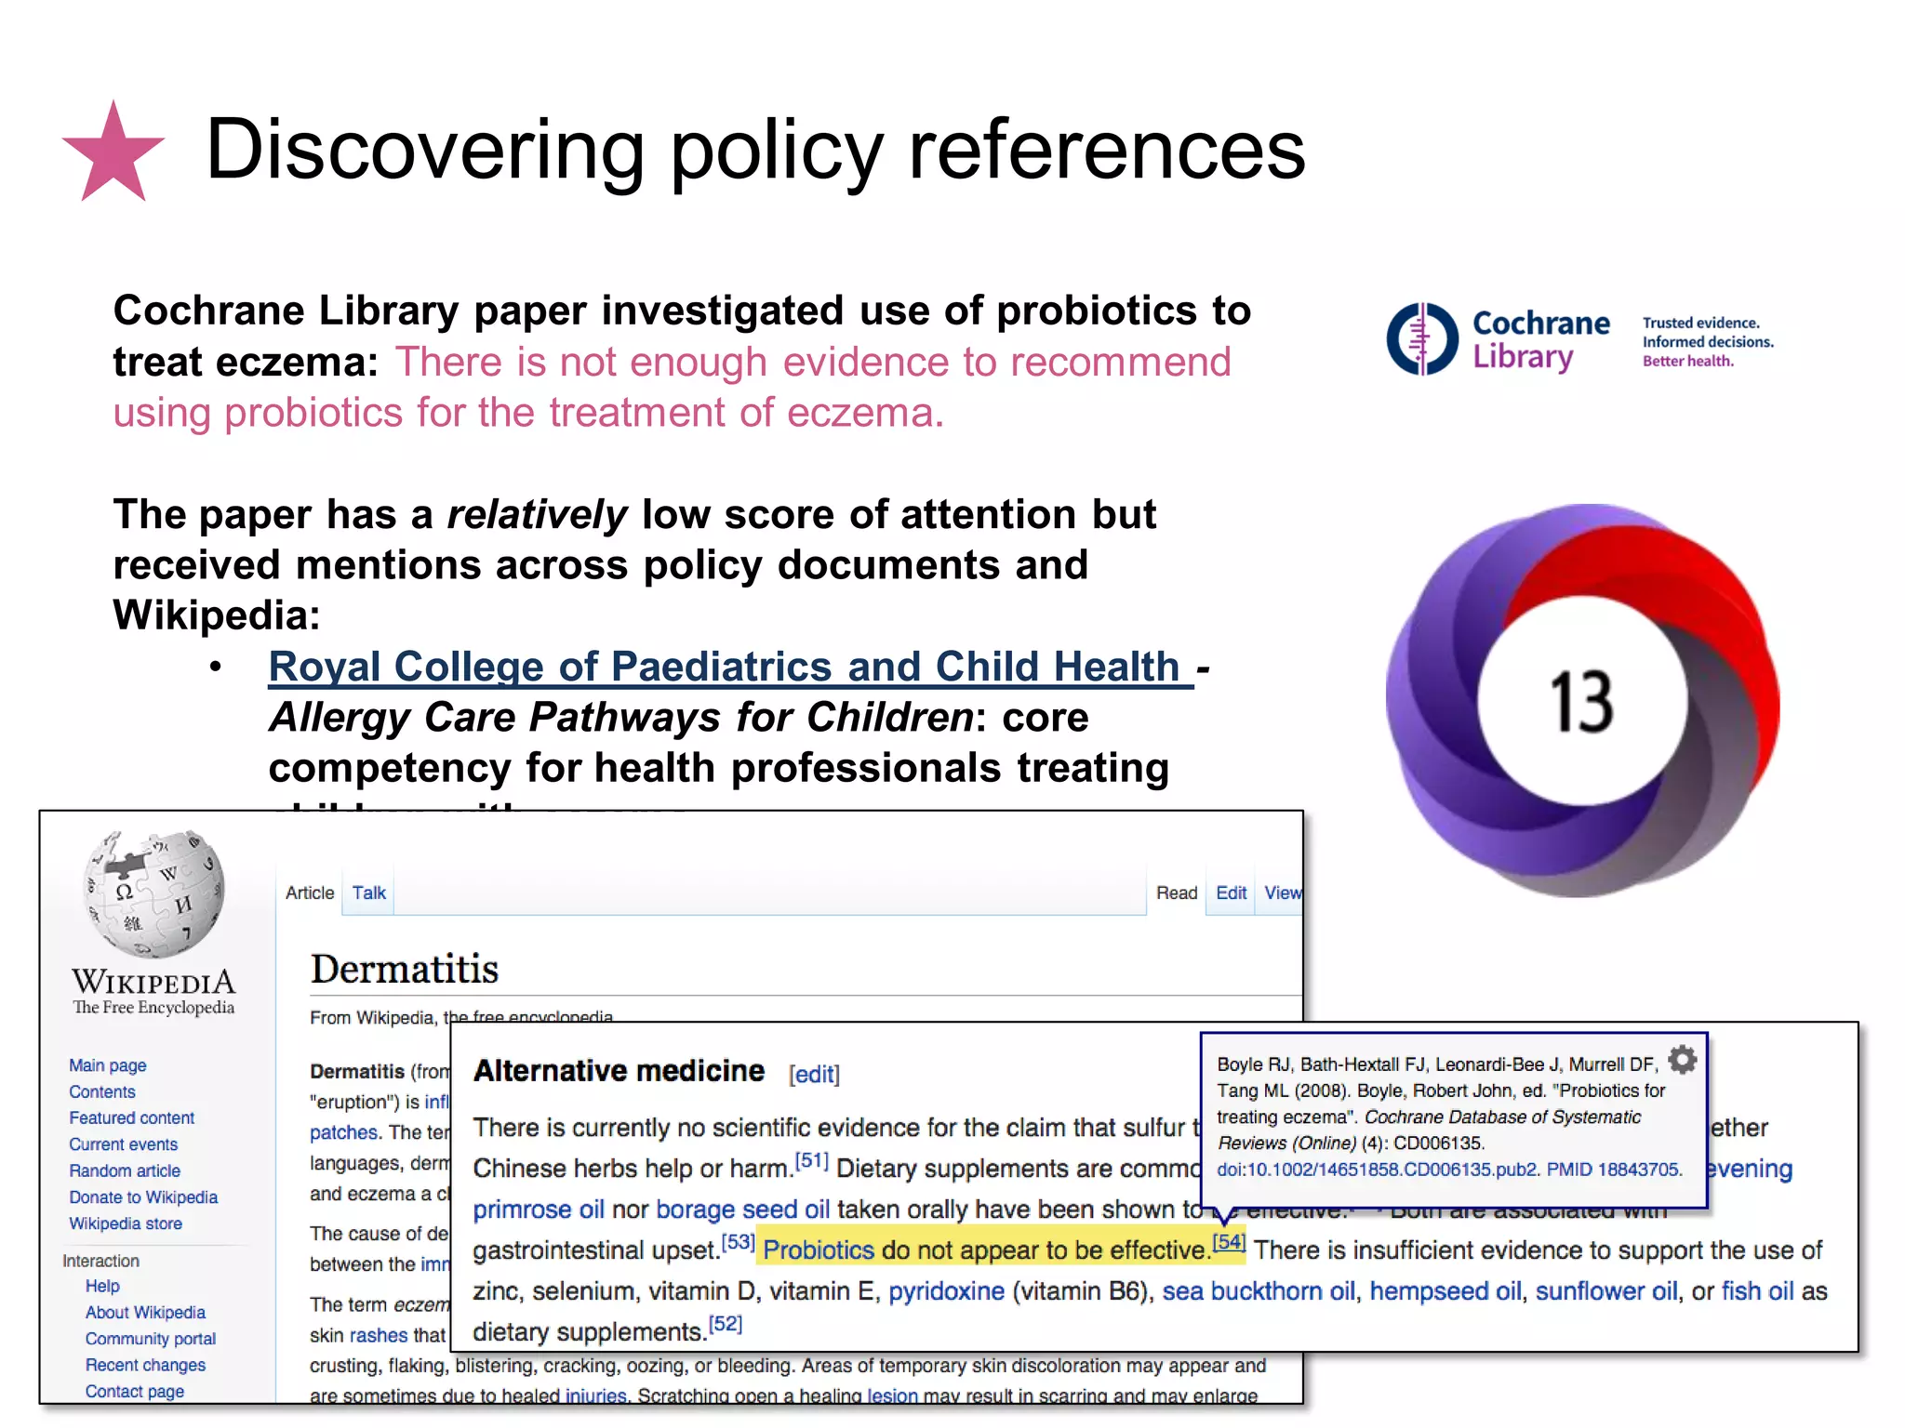Open the Article tab
Viewport: 1905px width, 1428px height.
310,892
